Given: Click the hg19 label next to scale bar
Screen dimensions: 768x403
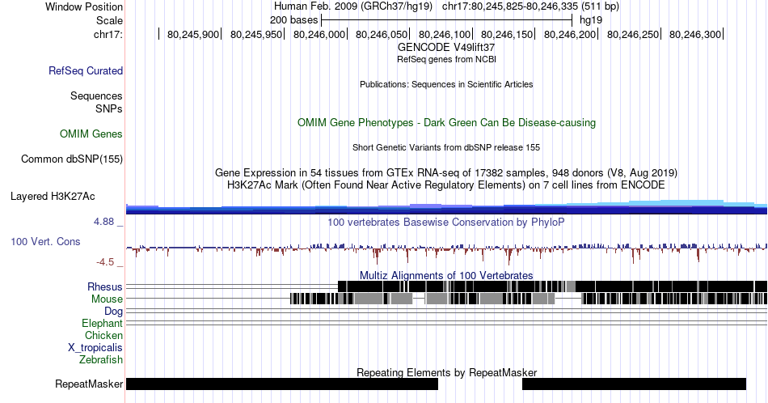Looking at the screenshot, I should pos(591,20).
